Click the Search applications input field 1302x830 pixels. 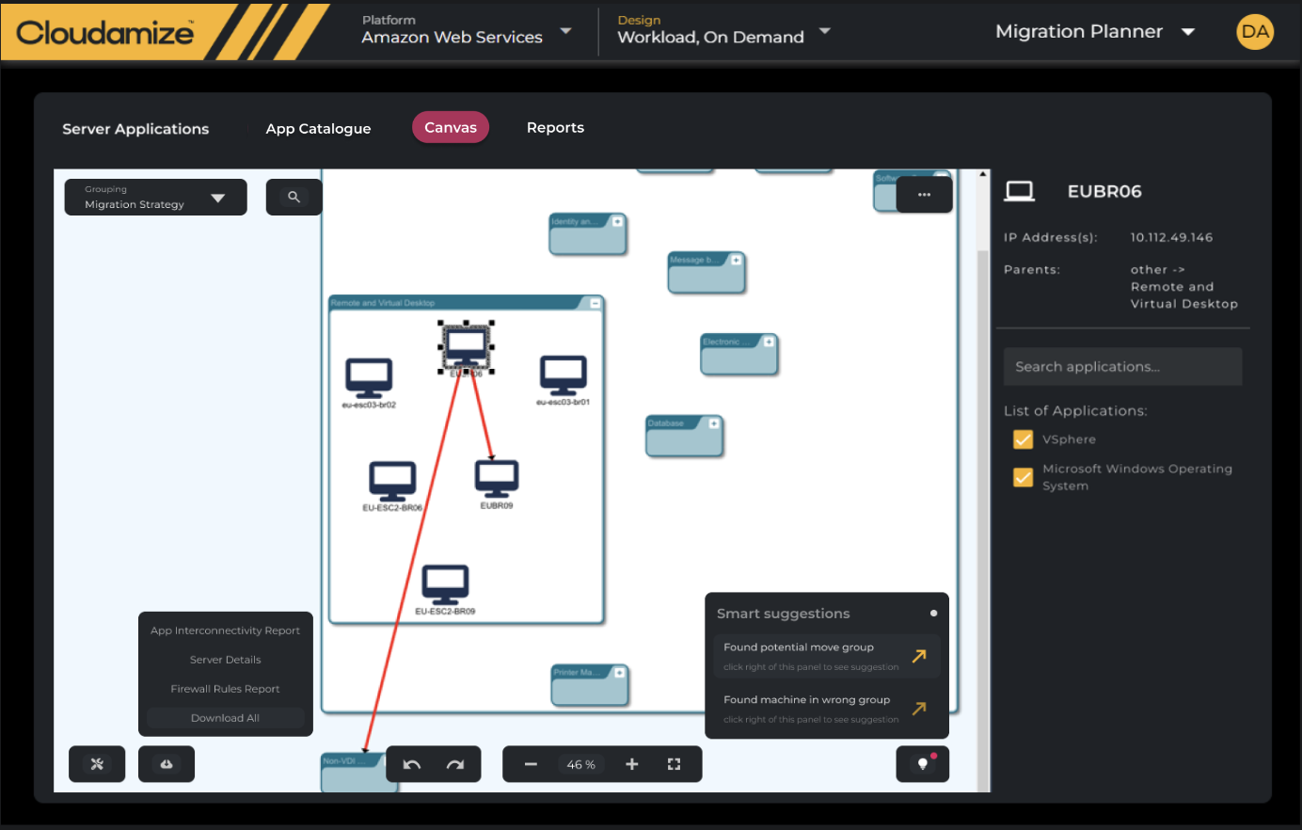(1122, 367)
